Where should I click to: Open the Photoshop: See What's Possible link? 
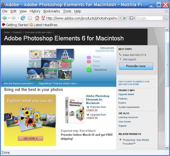[136, 142]
